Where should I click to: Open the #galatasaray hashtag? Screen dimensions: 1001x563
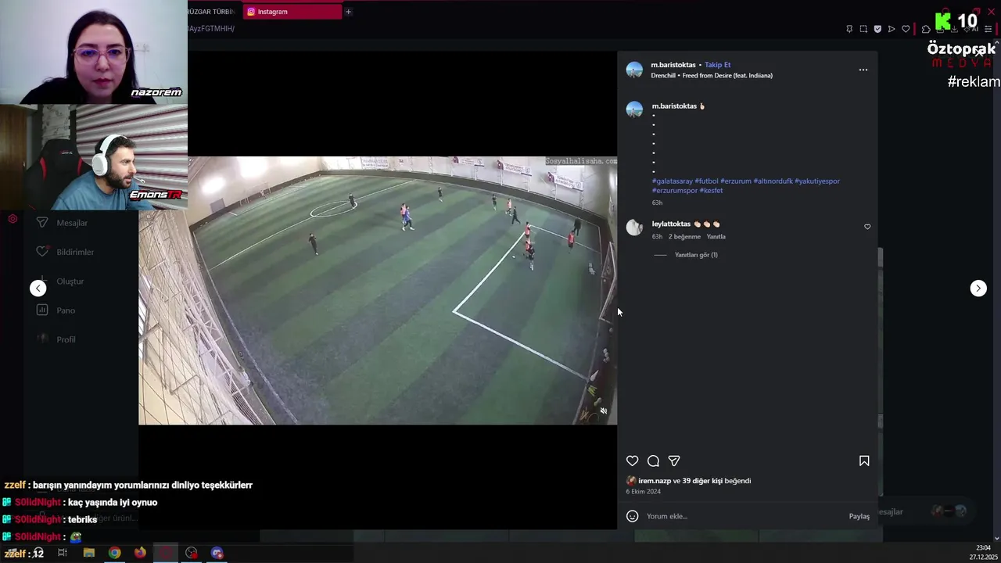coord(672,181)
